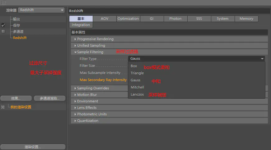
Task: Click the 效果... button
Action: click(16, 98)
